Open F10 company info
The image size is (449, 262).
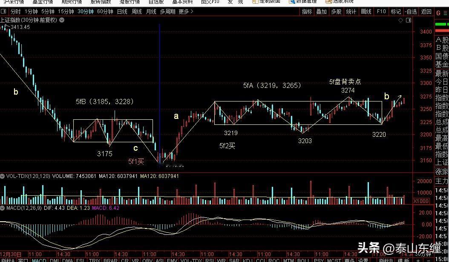[x=381, y=12]
